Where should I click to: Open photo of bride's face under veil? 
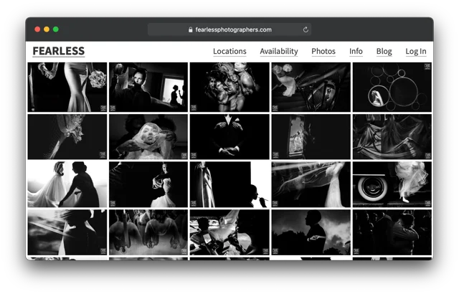148,137
